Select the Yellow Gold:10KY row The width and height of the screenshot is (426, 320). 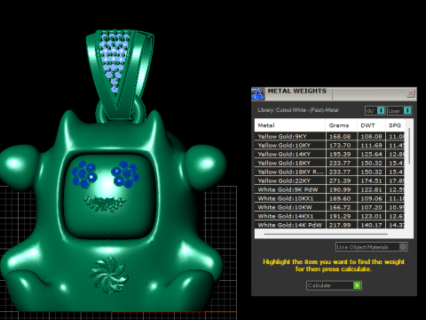pyautogui.click(x=329, y=145)
